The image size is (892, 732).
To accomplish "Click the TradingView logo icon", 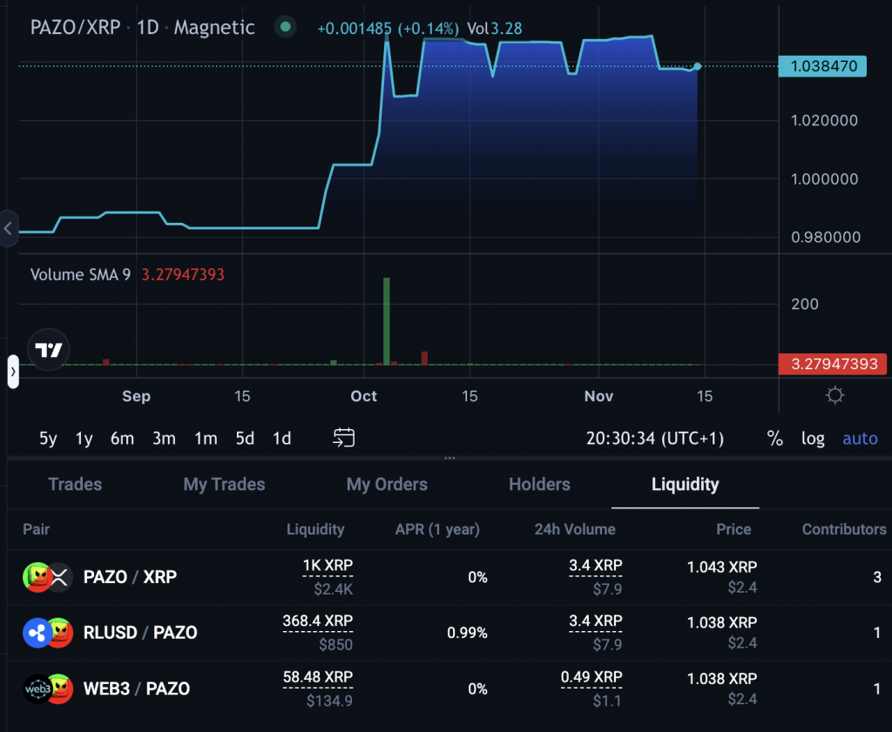I will point(48,350).
